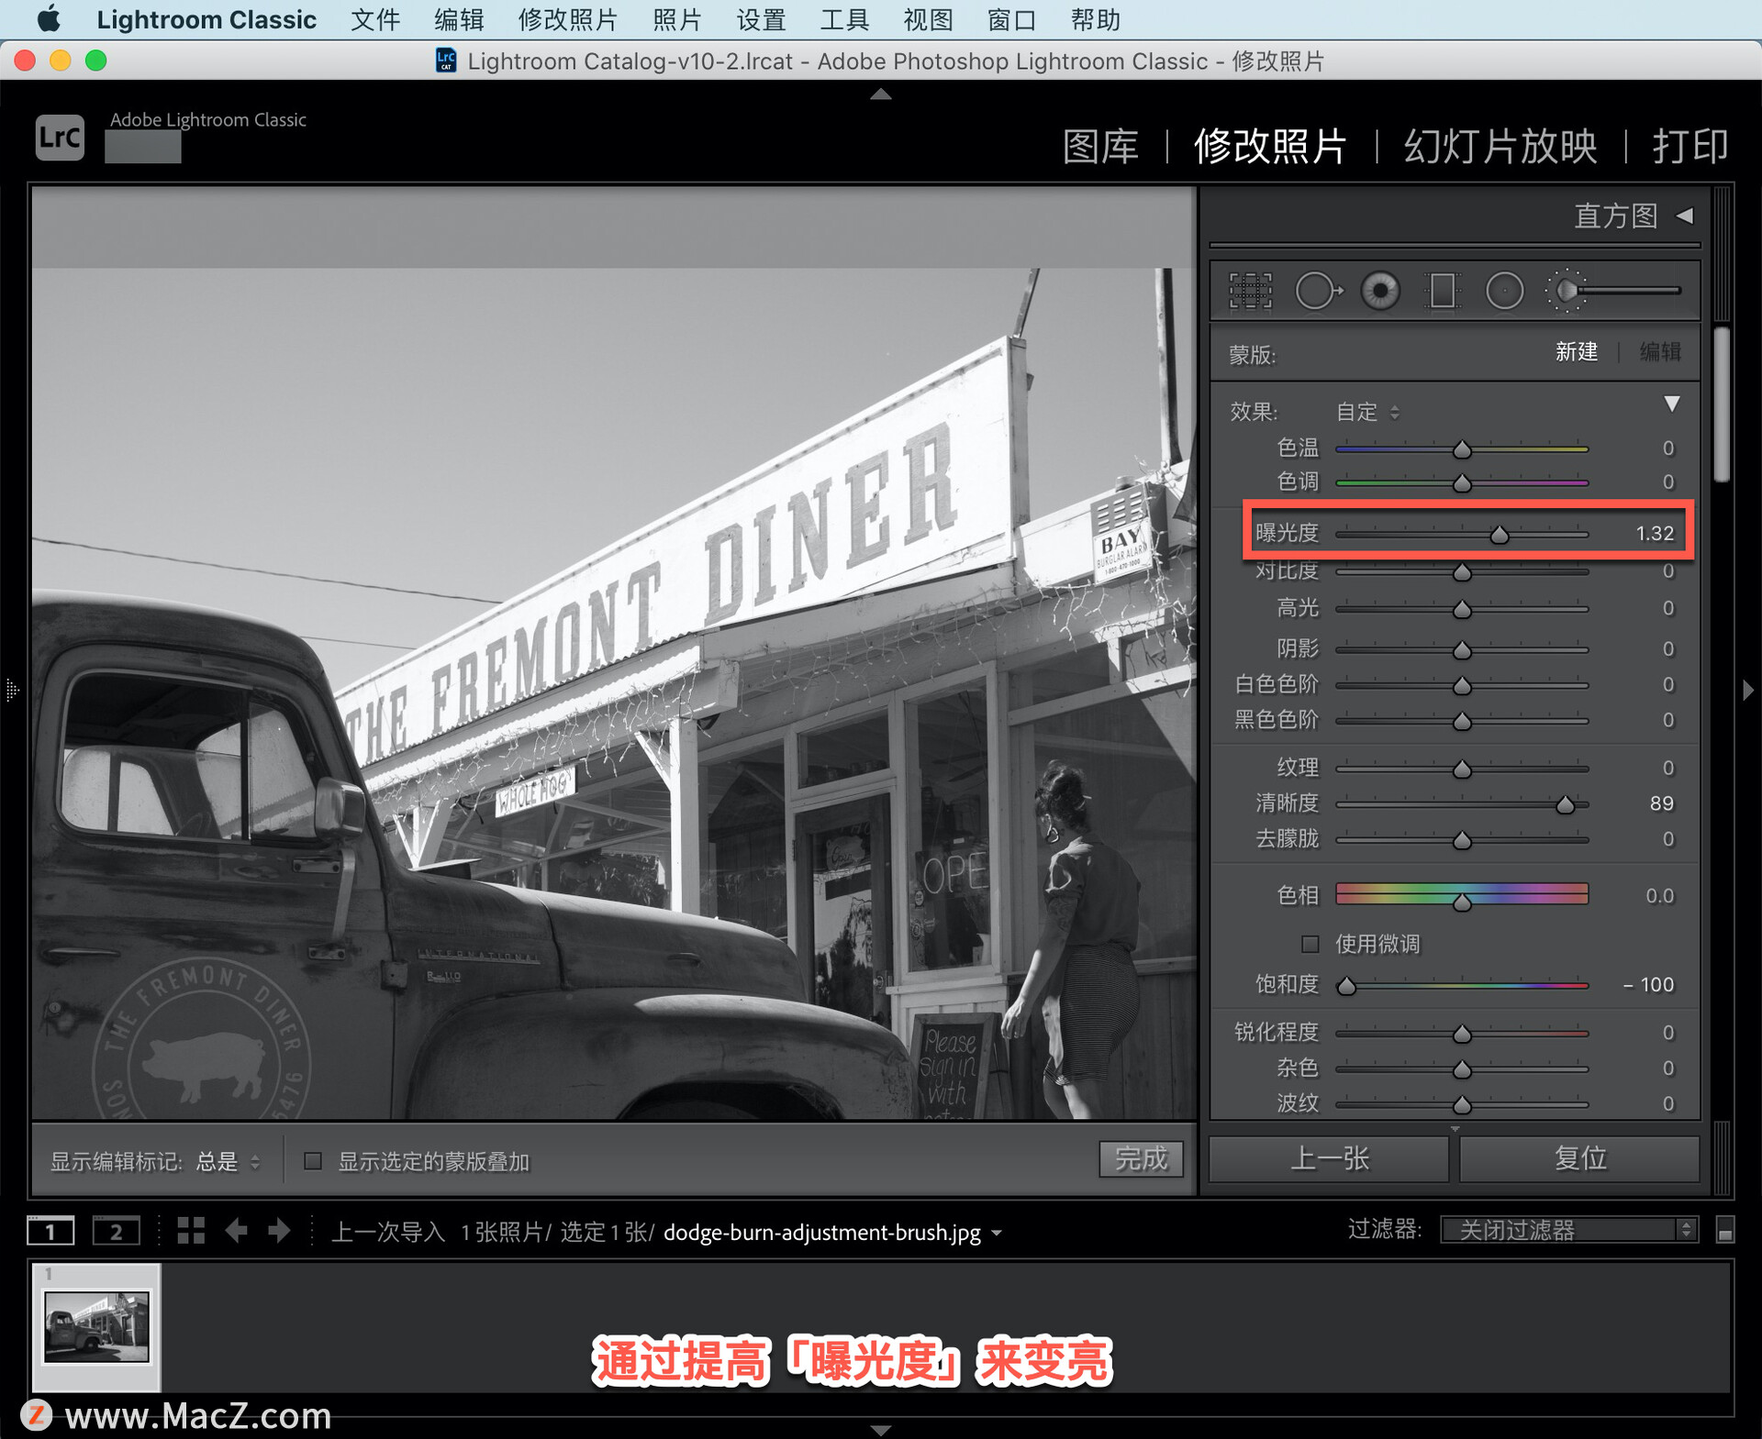Open the 修改照片 menu in the menu bar
The height and width of the screenshot is (1439, 1762).
pos(568,19)
